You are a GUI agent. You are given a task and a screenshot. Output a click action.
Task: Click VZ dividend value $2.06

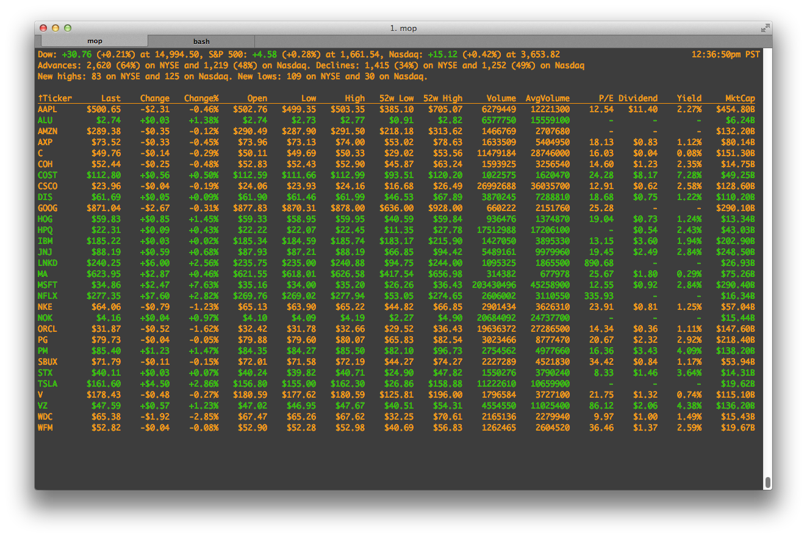pos(645,406)
